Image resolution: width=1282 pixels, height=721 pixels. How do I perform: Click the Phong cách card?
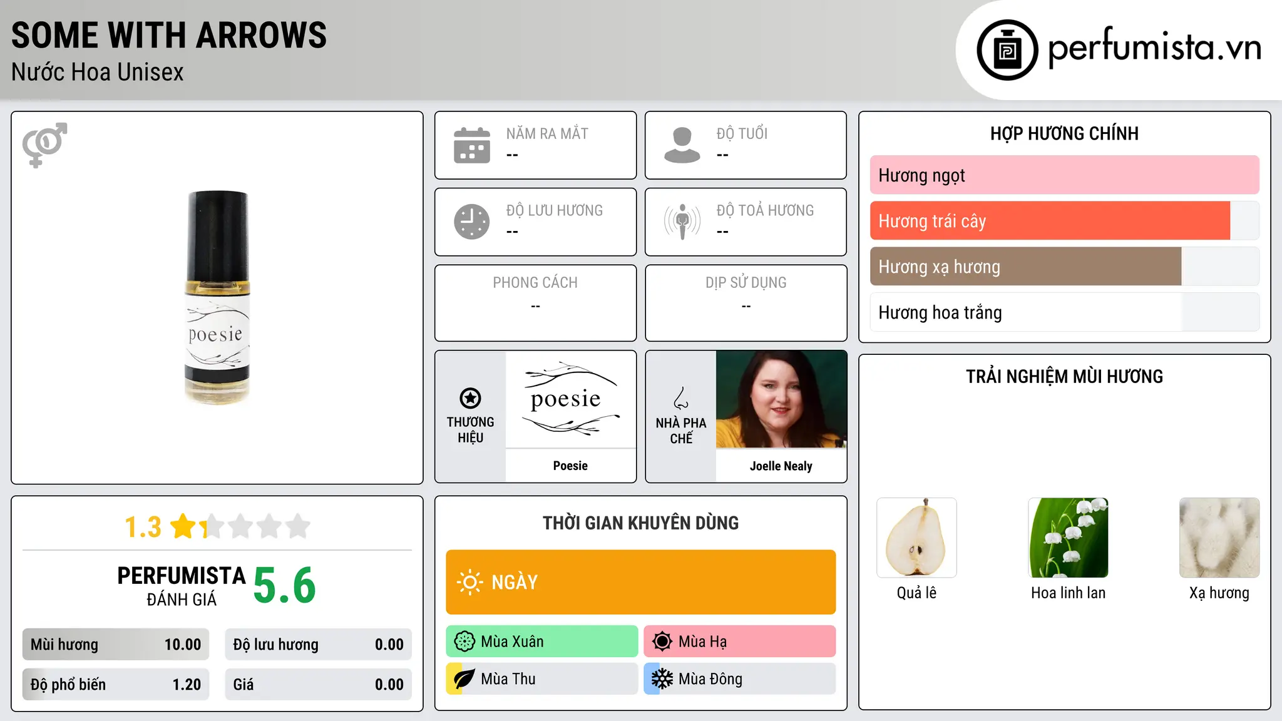[535, 303]
